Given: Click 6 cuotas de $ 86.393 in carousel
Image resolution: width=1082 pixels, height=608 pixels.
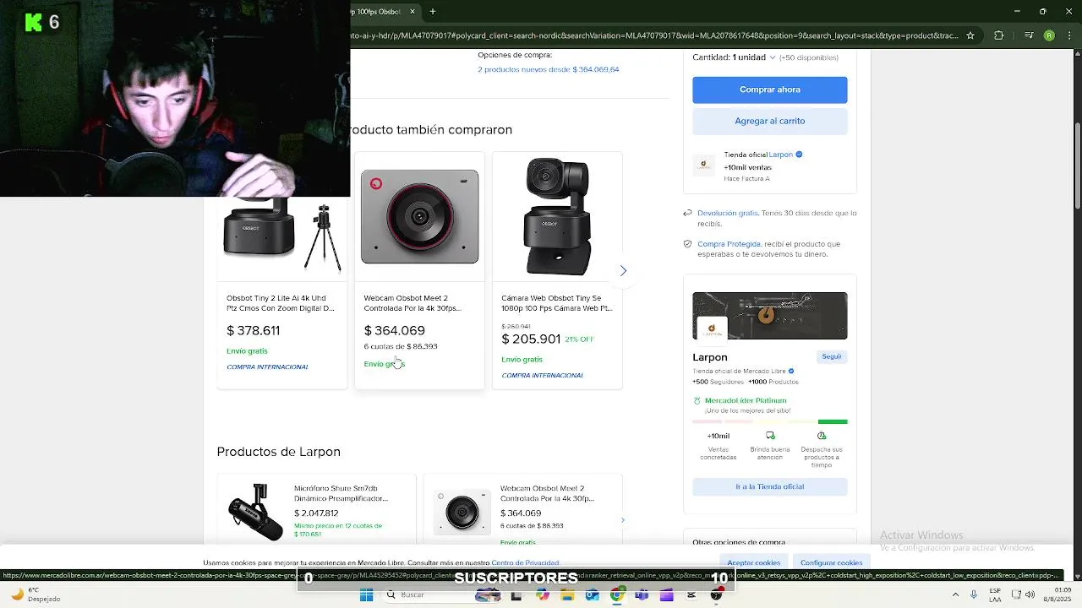Looking at the screenshot, I should (x=401, y=346).
